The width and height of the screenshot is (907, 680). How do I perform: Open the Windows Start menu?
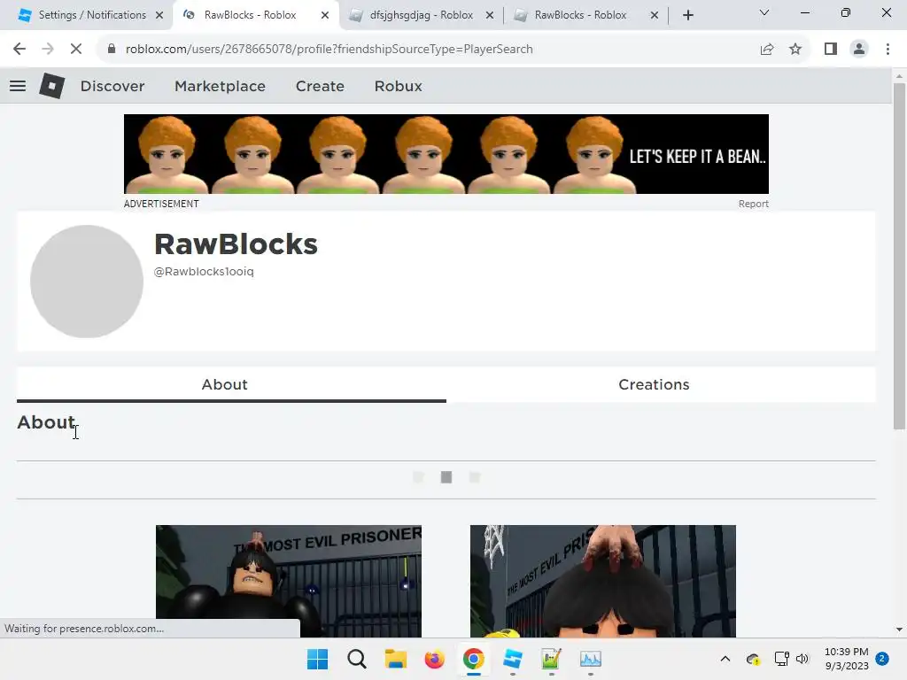pyautogui.click(x=318, y=659)
